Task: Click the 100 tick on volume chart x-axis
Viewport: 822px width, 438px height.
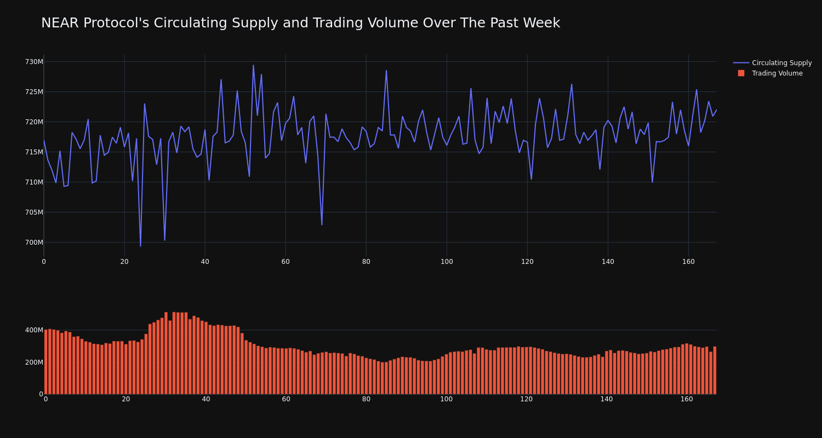Action: point(447,399)
